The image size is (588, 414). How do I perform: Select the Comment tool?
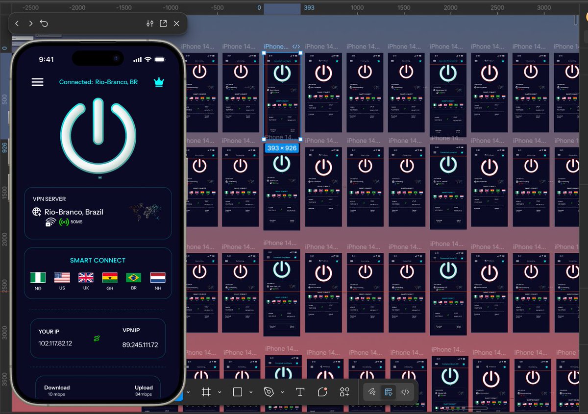tap(322, 392)
